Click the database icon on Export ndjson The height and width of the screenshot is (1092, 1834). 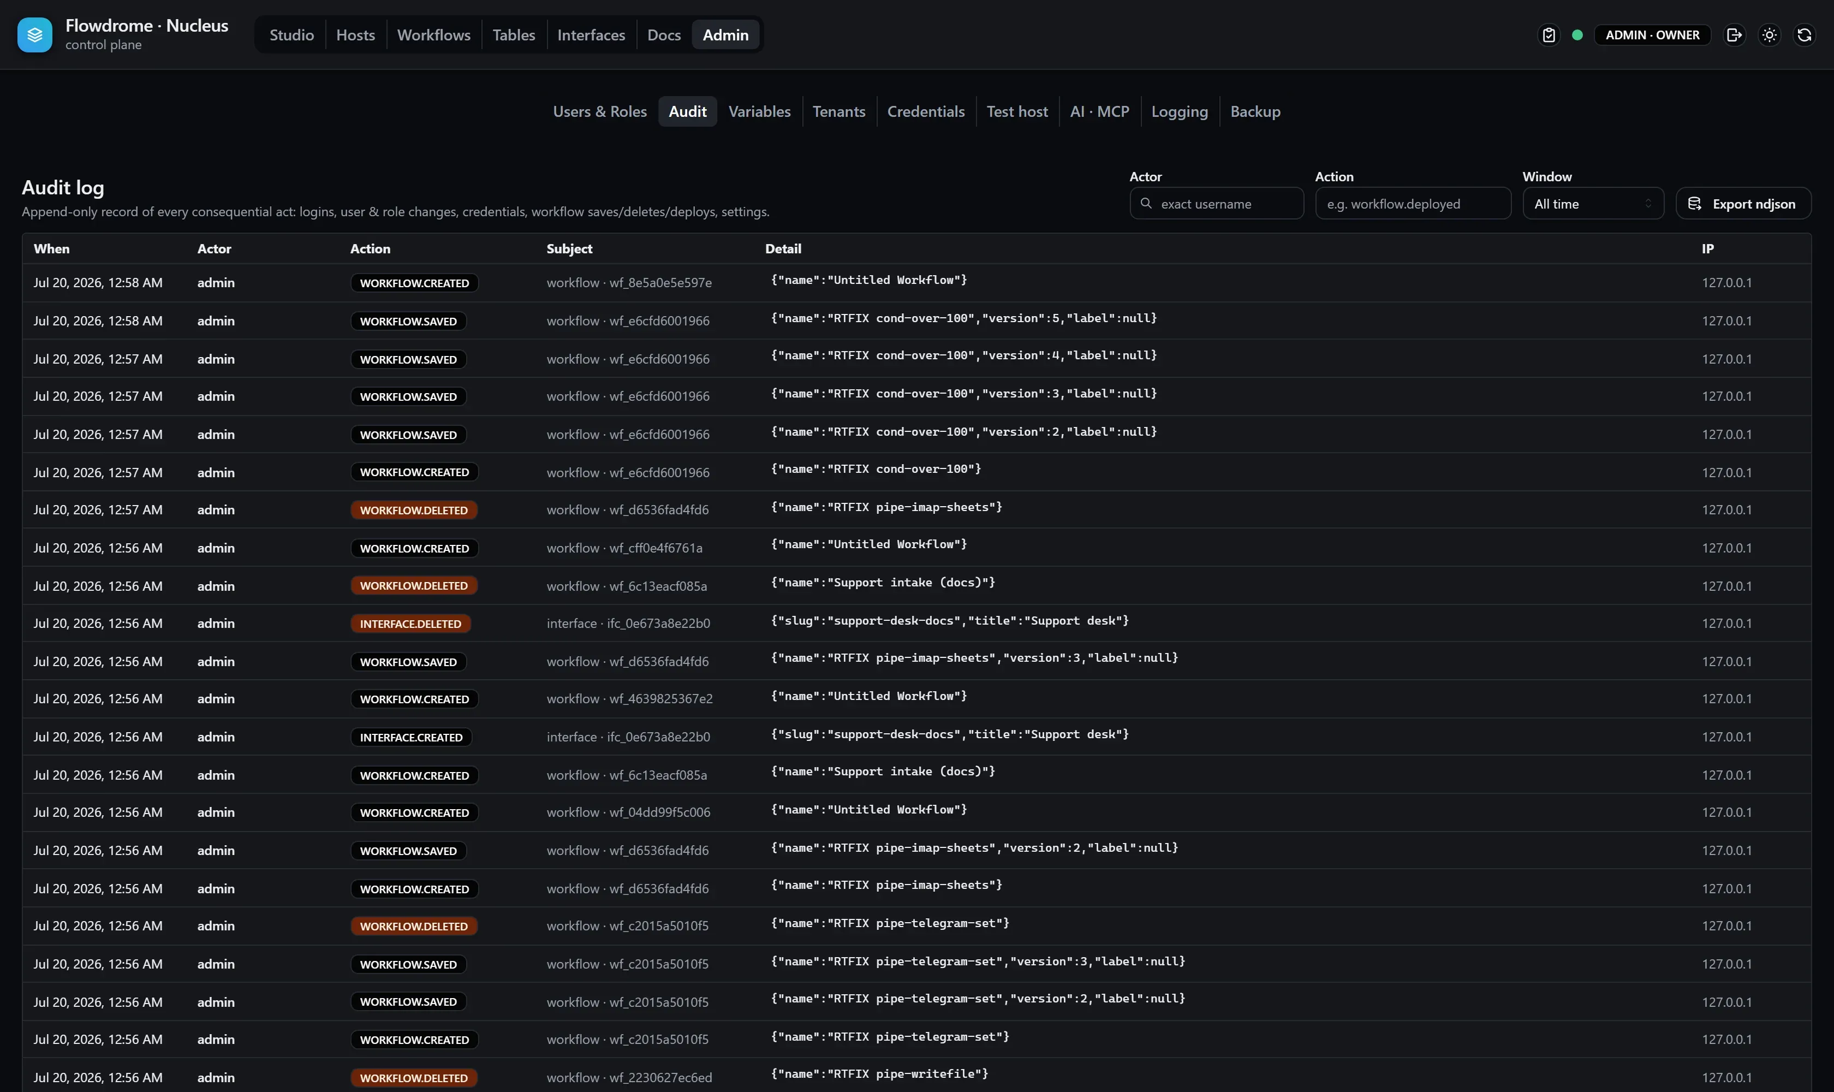click(1694, 204)
